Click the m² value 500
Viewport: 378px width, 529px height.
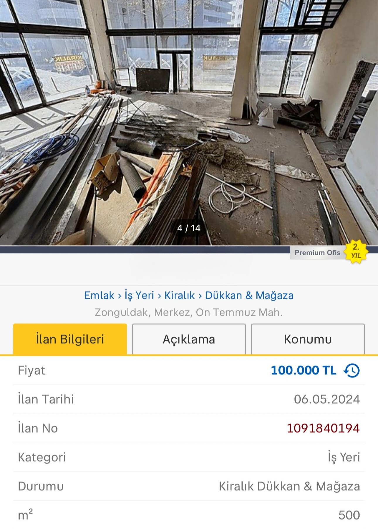point(349,515)
